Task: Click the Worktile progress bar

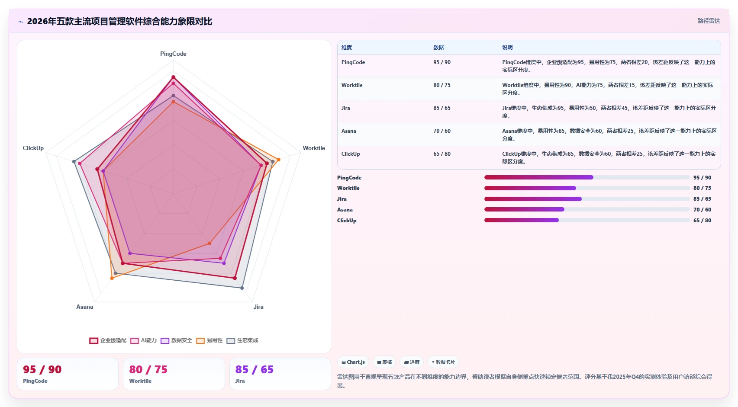Action: point(587,188)
